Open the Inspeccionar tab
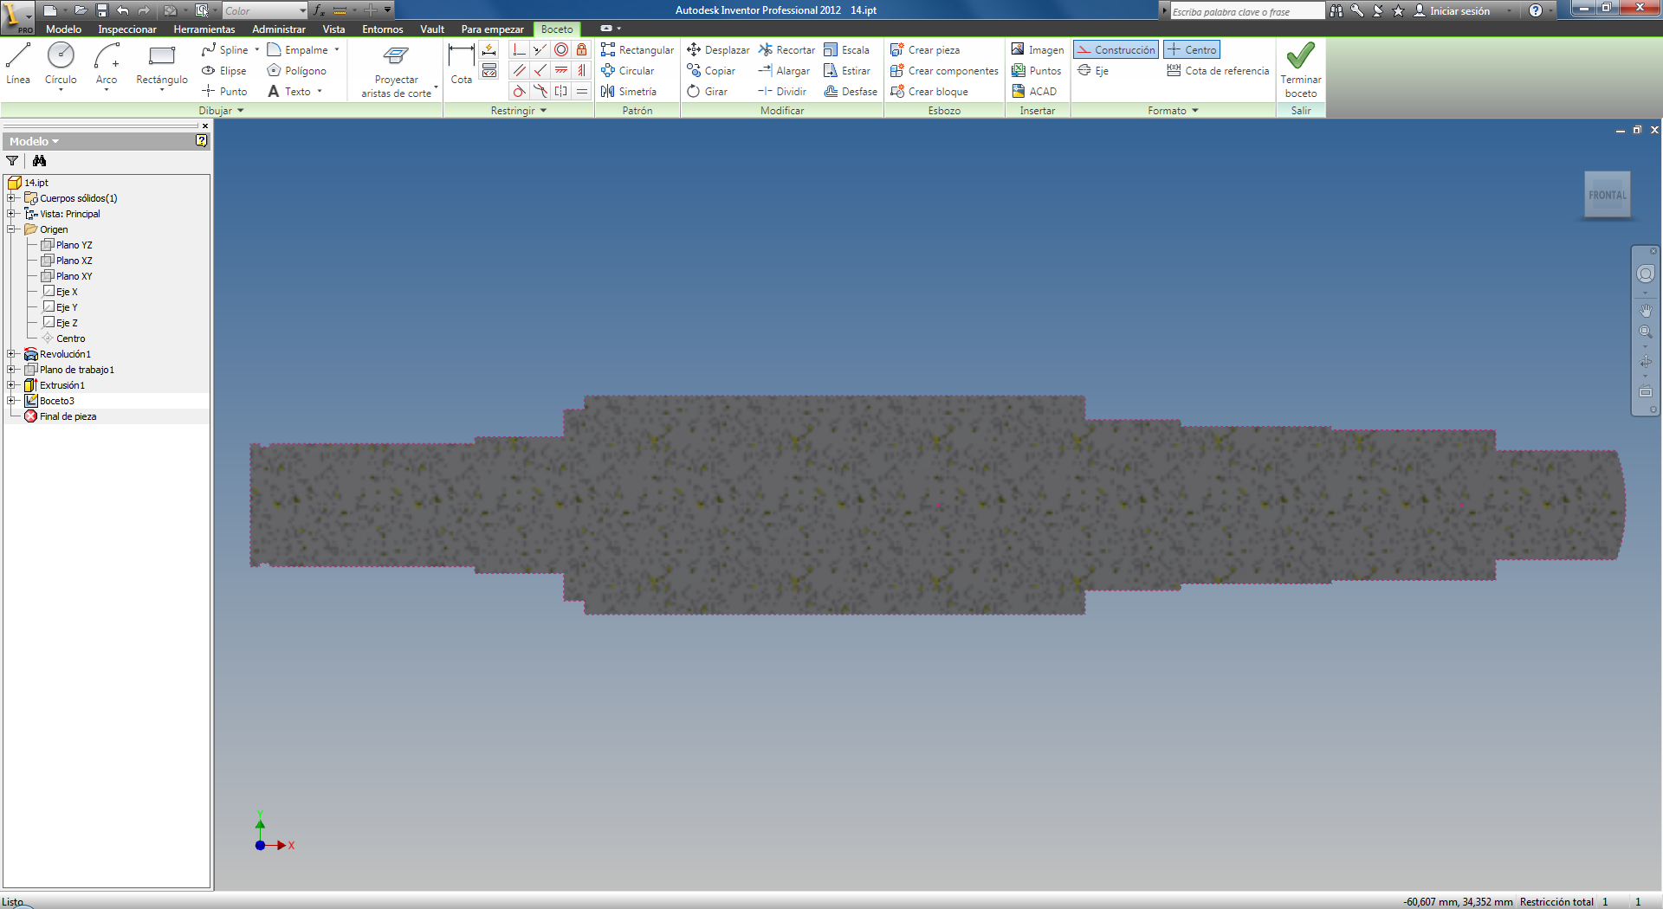1663x909 pixels. pos(127,29)
